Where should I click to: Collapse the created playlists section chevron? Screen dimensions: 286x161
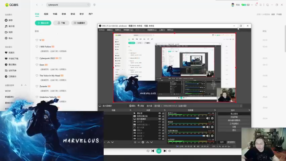25,85
